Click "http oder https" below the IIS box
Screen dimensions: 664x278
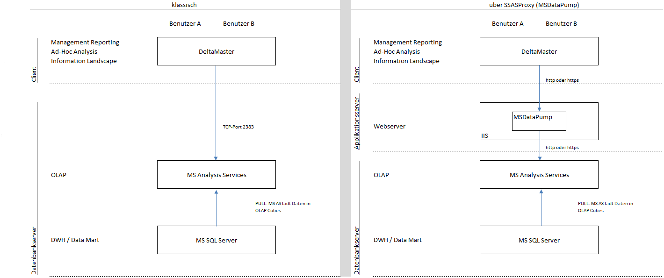coord(562,148)
